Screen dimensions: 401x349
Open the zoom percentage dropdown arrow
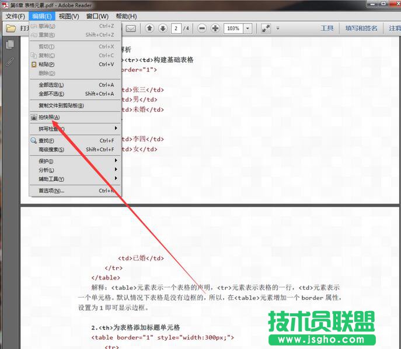pos(248,28)
